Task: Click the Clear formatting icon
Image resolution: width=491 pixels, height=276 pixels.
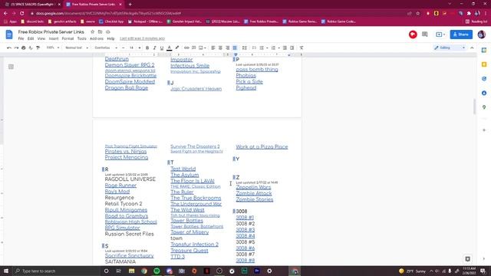Action: point(302,48)
